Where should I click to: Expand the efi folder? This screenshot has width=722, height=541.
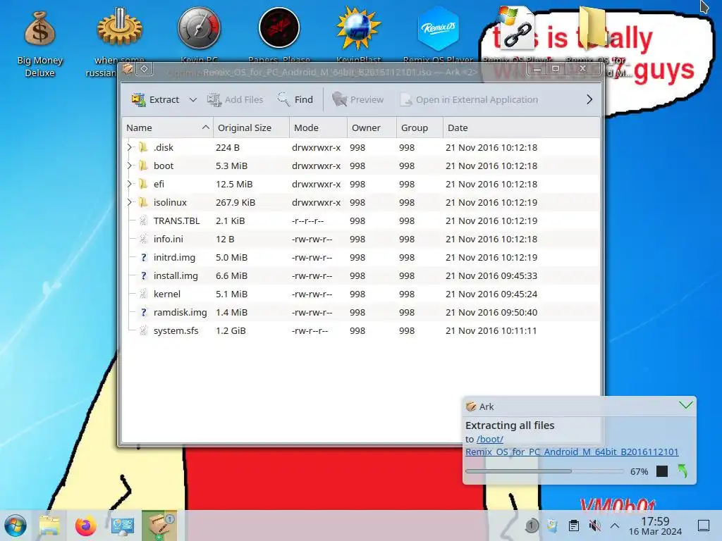pyautogui.click(x=130, y=184)
